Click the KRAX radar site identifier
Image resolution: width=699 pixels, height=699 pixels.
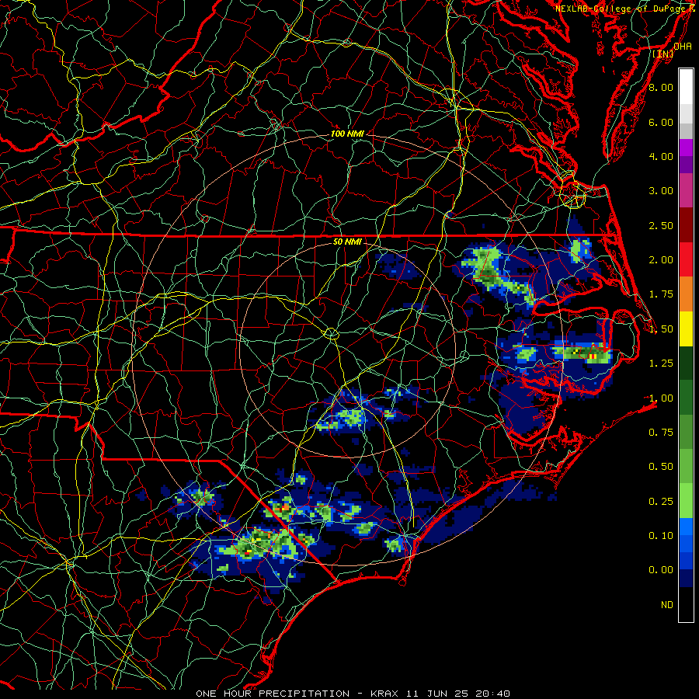[x=384, y=694]
